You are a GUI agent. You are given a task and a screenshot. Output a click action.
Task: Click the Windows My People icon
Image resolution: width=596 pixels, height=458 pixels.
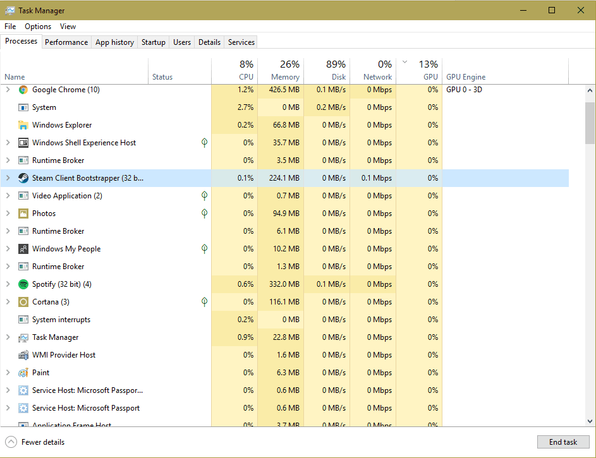click(23, 249)
